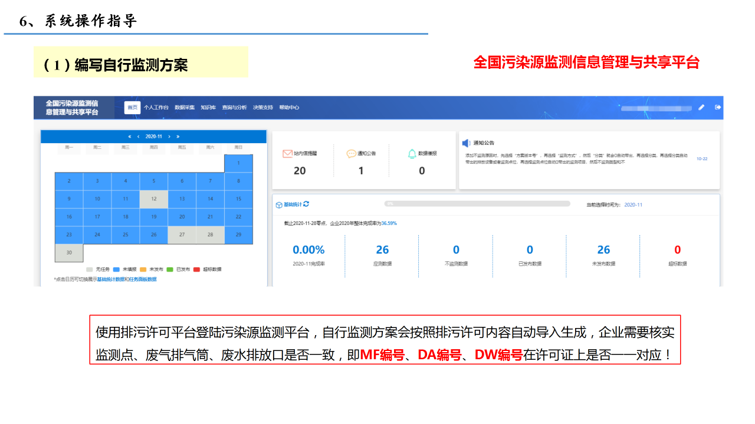The image size is (755, 424).
Task: Click the 数据催报 bell icon
Action: point(412,154)
